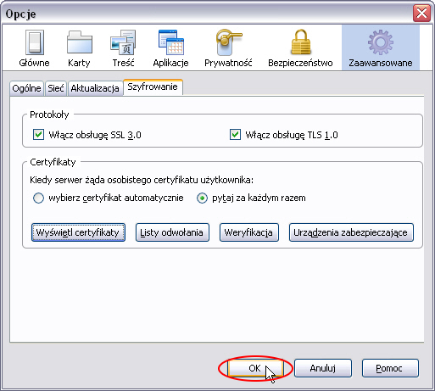The width and height of the screenshot is (435, 391).
Task: Open the Prywatność options panel
Action: coord(228,48)
